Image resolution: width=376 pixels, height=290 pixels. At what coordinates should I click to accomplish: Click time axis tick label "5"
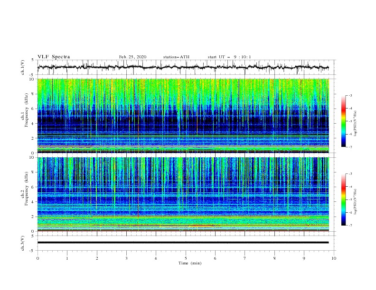pos(186,258)
